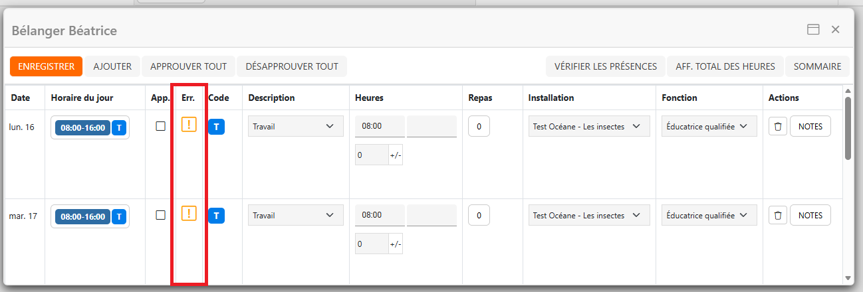
Task: Check the approval checkbox for mar. 17
Action: 160,215
